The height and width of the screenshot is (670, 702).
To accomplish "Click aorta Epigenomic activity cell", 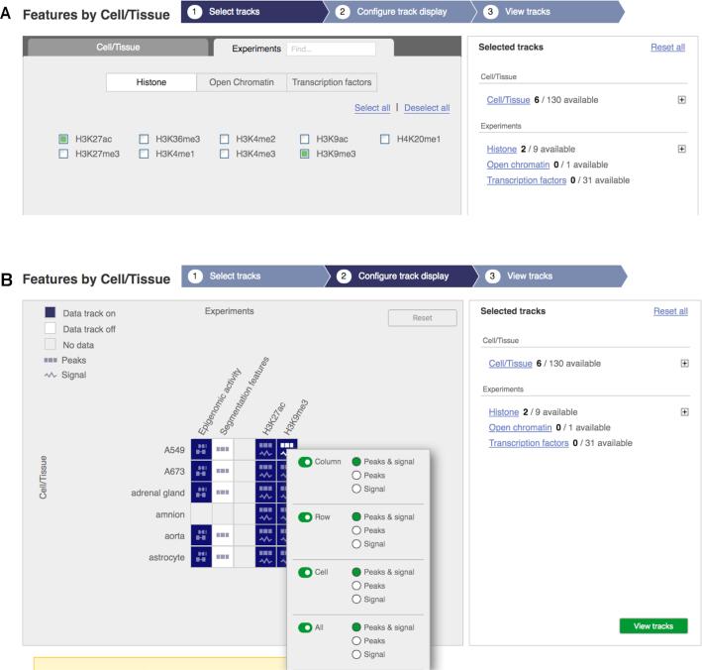I will [x=201, y=535].
